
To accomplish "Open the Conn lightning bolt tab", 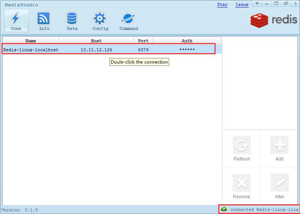I will 16,21.
